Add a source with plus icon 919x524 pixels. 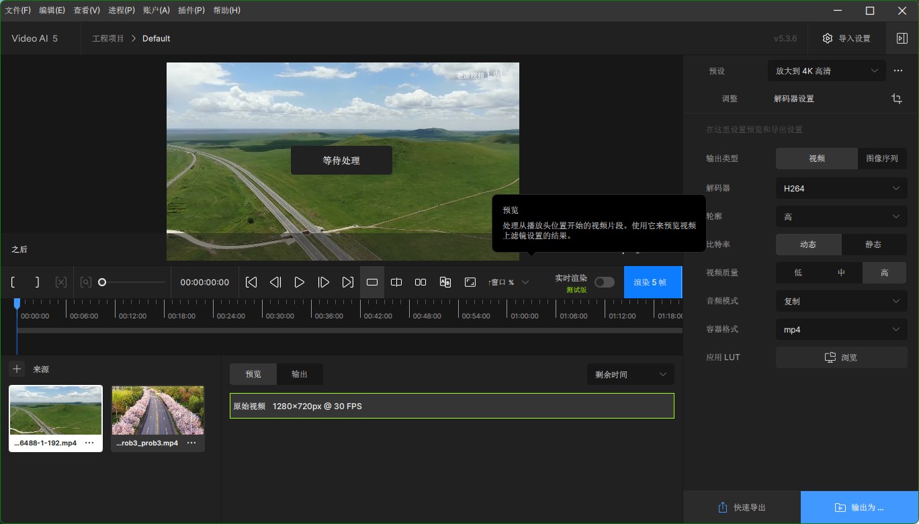17,369
